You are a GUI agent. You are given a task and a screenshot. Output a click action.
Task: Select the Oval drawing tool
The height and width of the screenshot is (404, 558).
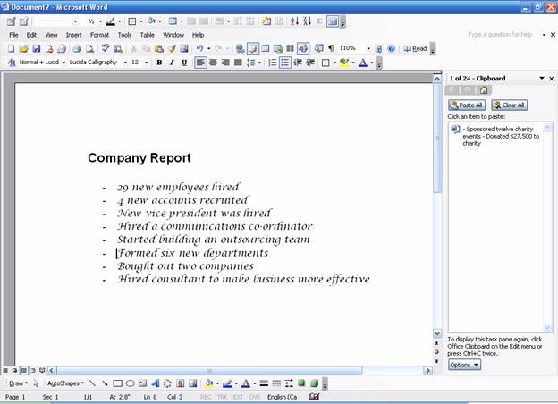point(130,383)
